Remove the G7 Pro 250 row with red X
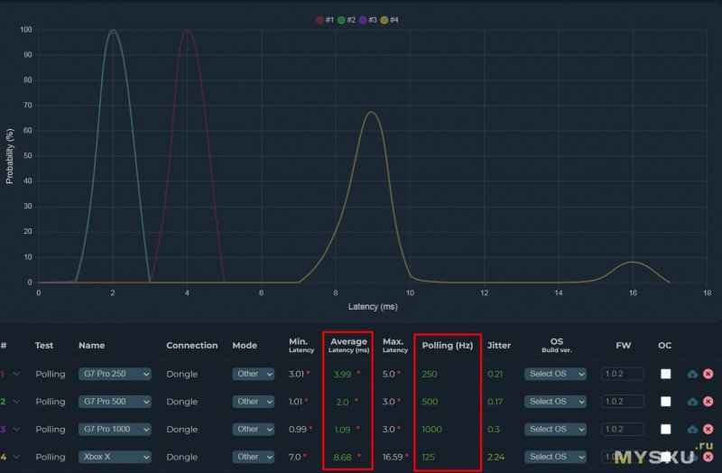Viewport: 722px width, 473px height. [x=708, y=374]
